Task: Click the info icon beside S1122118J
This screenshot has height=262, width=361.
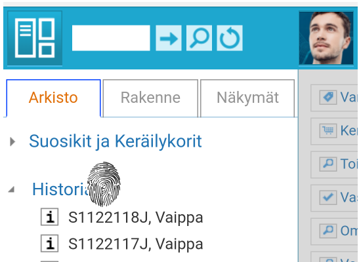Action: point(49,217)
